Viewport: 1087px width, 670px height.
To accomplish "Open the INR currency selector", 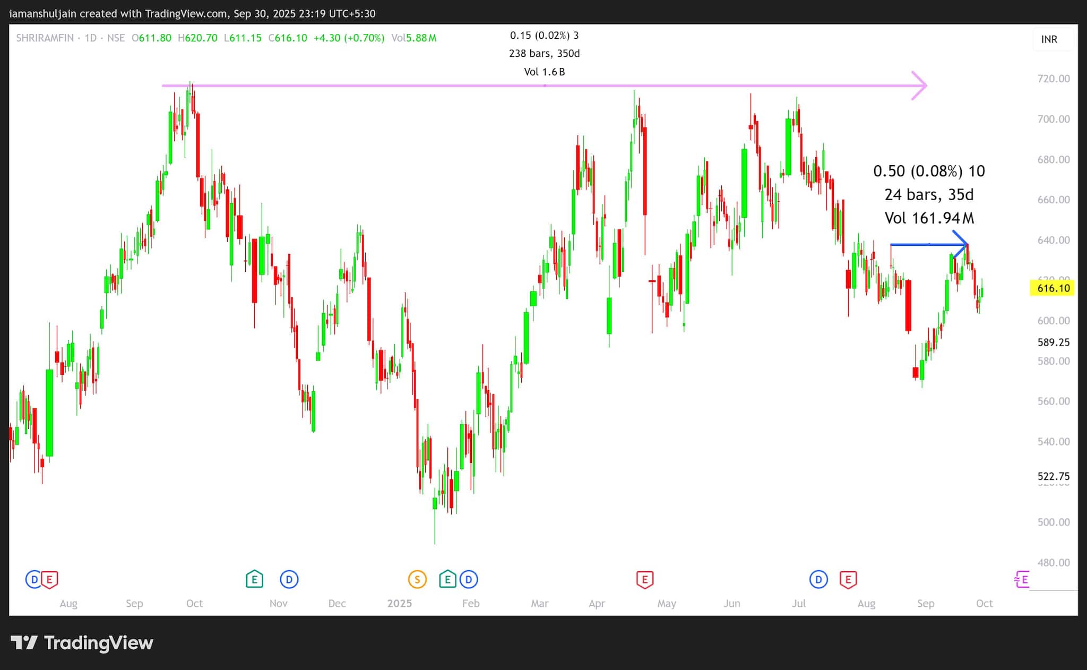I will 1049,39.
